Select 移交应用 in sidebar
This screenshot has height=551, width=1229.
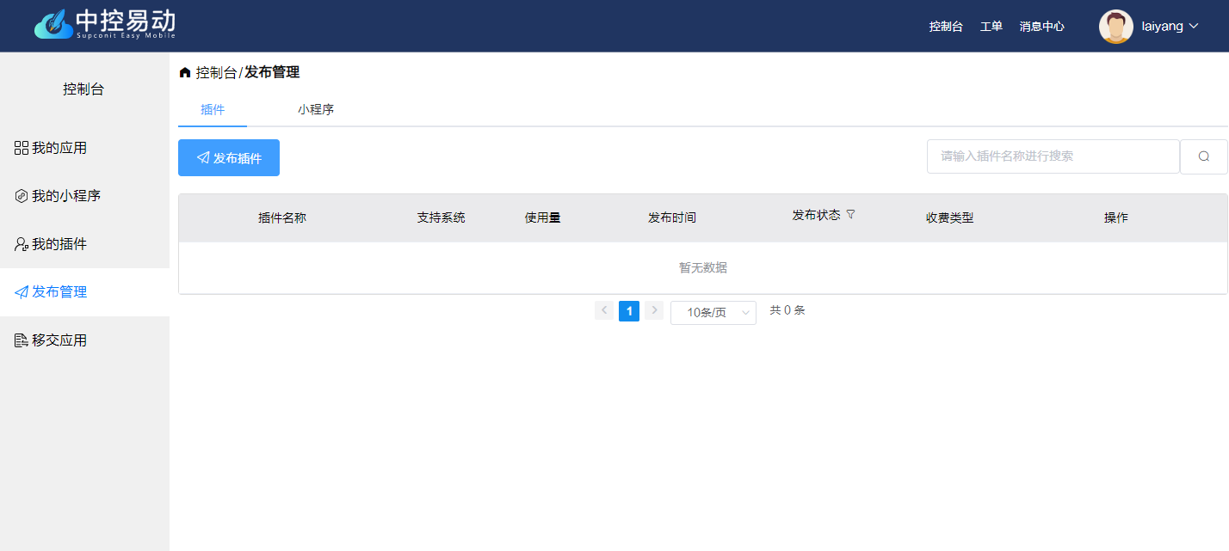(84, 340)
